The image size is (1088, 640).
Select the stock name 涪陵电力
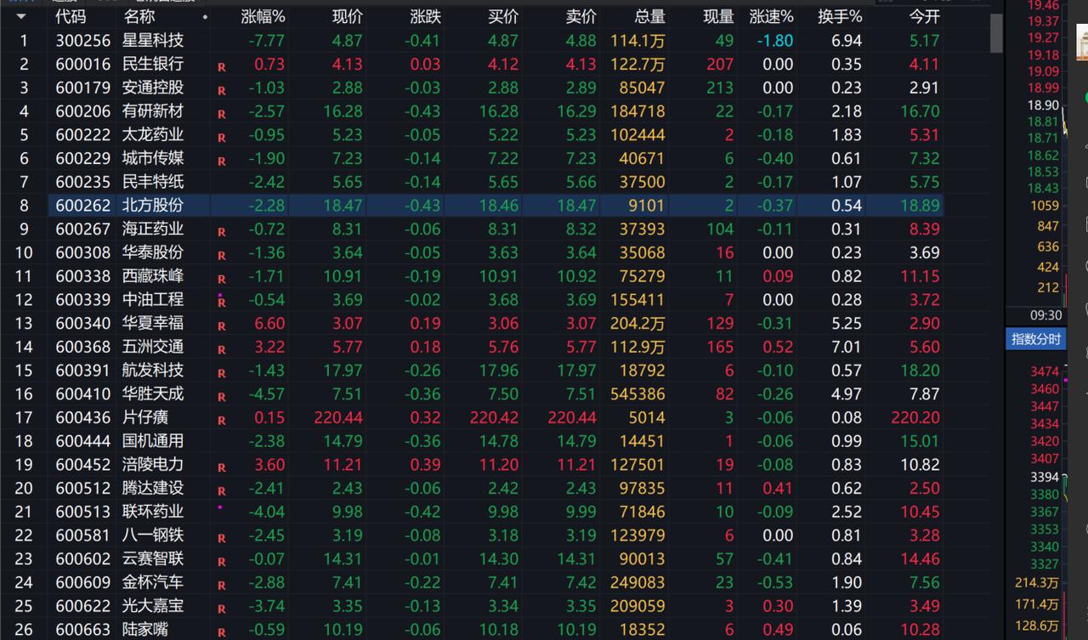153,464
